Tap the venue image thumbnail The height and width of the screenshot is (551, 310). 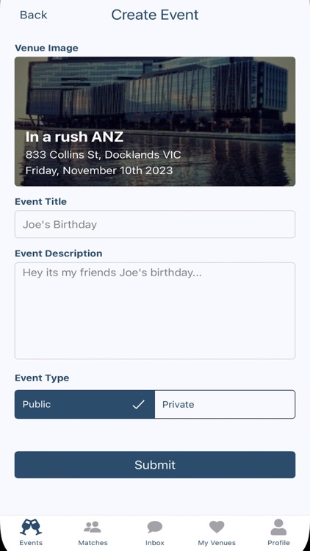(155, 121)
